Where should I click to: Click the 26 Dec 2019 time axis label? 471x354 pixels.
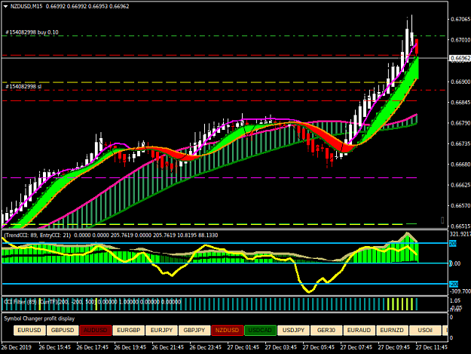coord(17,347)
